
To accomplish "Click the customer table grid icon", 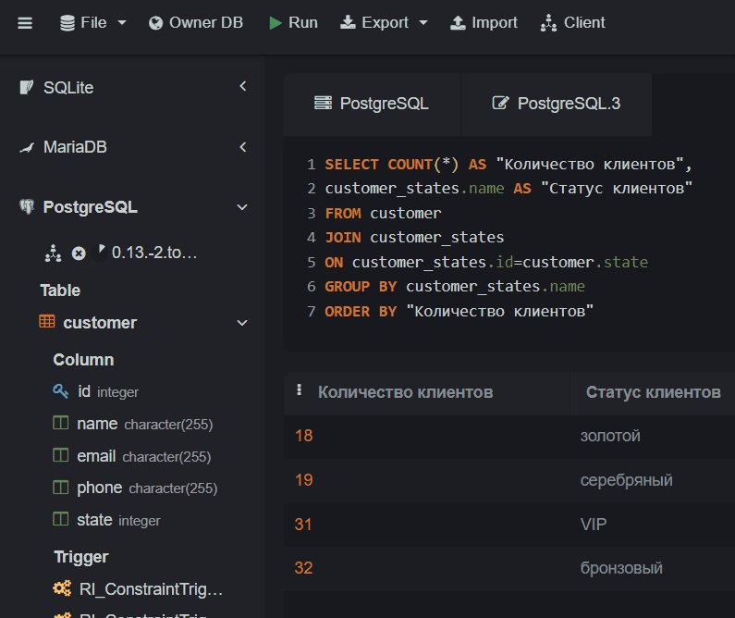I will click(47, 322).
